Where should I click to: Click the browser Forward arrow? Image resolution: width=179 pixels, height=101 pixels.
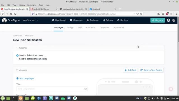click(7, 14)
